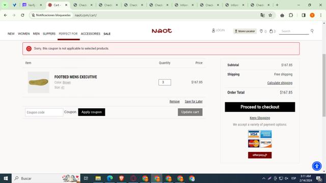This screenshot has height=183, width=326.
Task: Click the MasterCard payment icon
Action: [x=254, y=143]
